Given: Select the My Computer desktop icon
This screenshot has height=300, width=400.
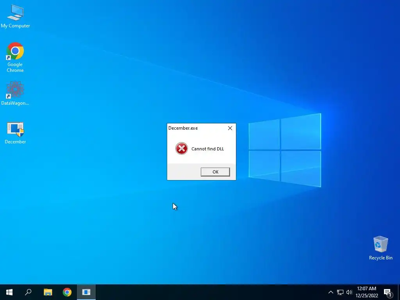Looking at the screenshot, I should click(15, 16).
